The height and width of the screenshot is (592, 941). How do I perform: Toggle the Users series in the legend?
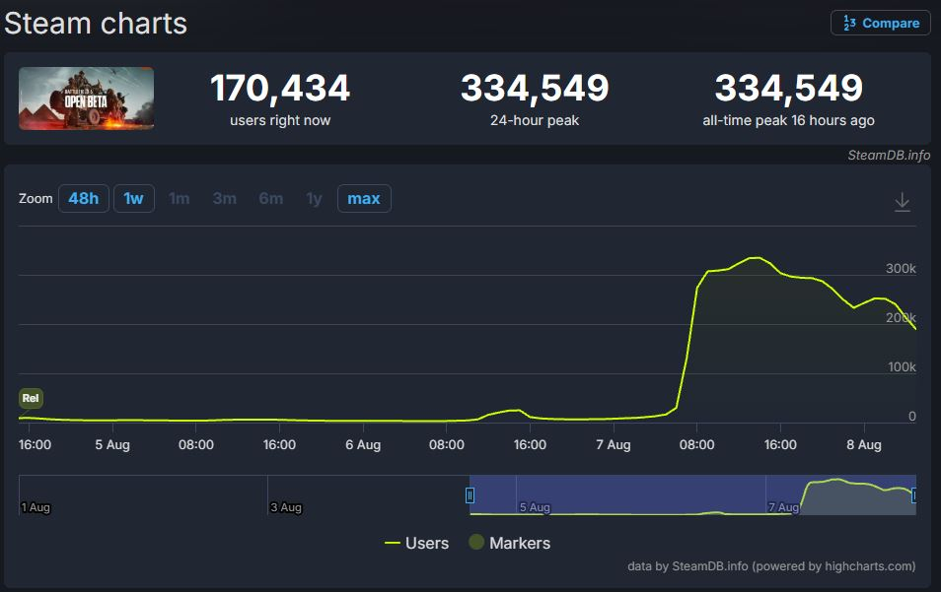[416, 543]
